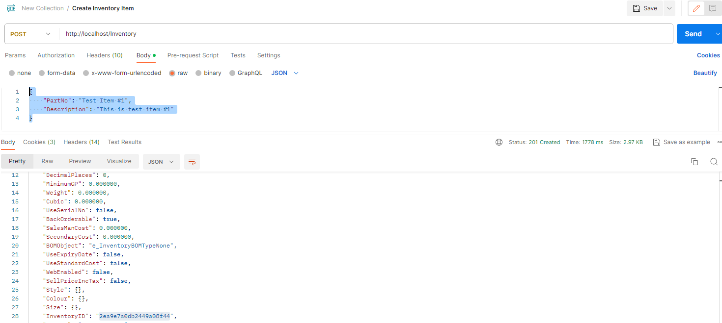Click the Save as example icon
722x323 pixels.
click(657, 142)
